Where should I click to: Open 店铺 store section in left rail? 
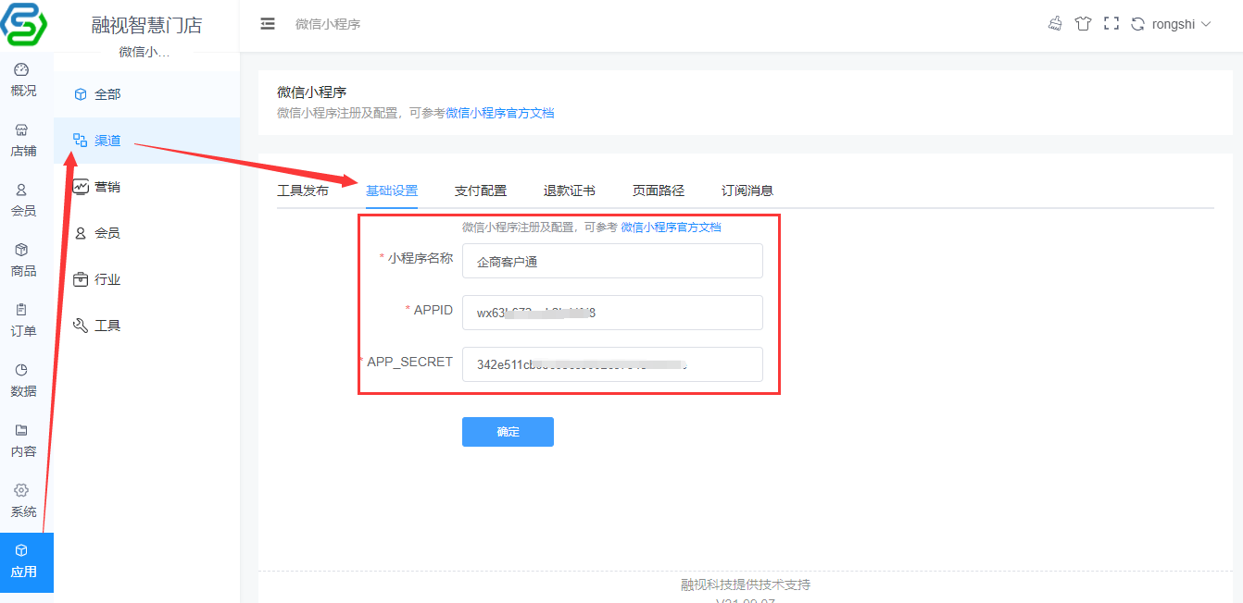(x=23, y=140)
